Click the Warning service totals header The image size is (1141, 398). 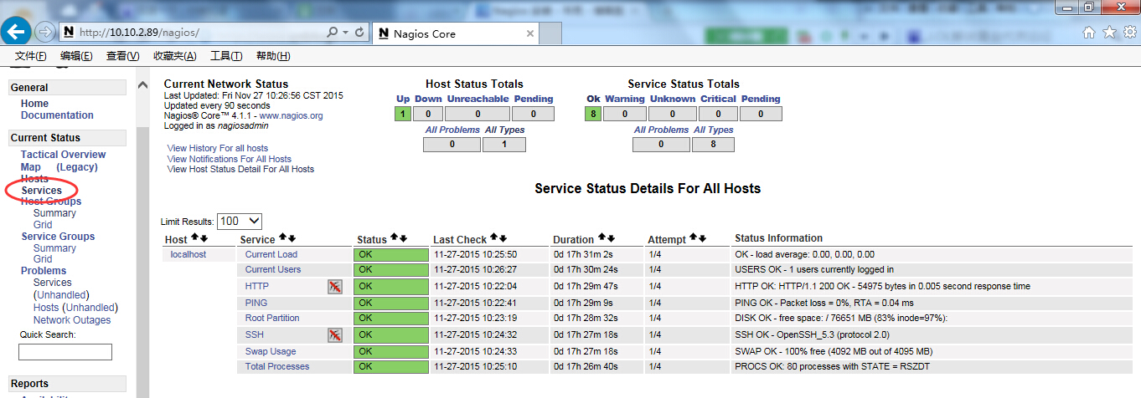(x=625, y=99)
